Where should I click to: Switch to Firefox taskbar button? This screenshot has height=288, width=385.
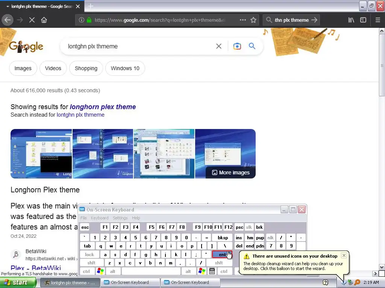70,283
